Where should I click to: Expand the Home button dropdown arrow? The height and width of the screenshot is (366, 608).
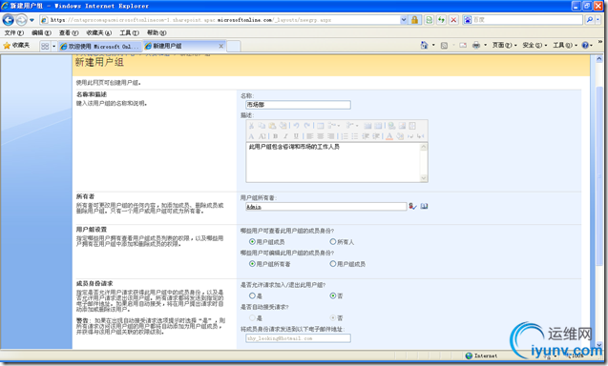coord(433,46)
